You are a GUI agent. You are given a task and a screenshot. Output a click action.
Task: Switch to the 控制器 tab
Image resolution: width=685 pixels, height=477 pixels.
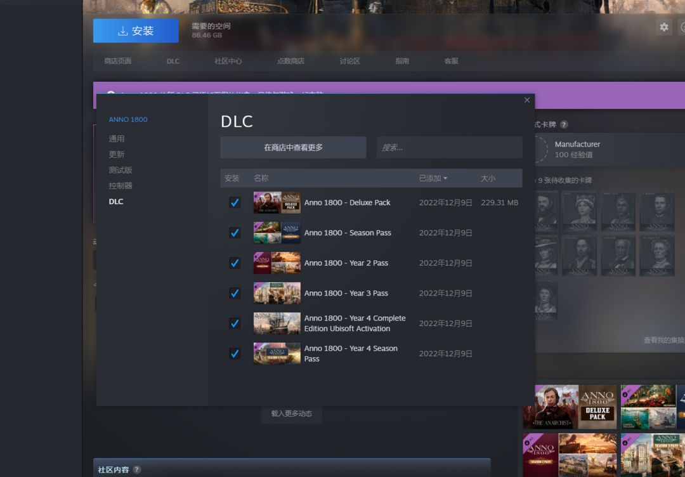pos(121,186)
